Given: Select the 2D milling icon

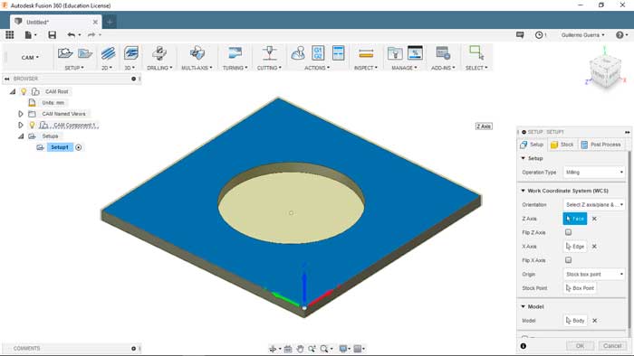Looking at the screenshot, I should (108, 53).
